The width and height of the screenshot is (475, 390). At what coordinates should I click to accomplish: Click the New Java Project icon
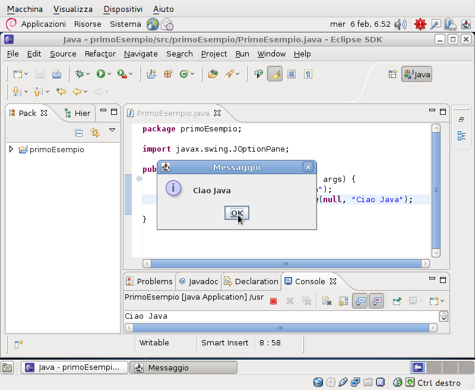[151, 74]
